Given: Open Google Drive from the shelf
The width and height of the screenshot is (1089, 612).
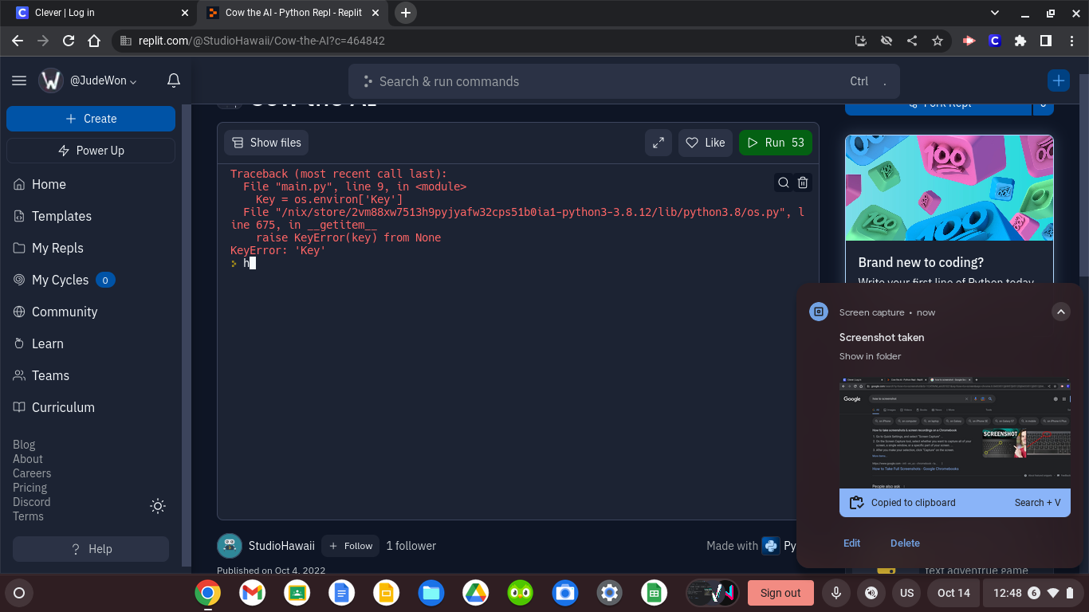Looking at the screenshot, I should [476, 593].
